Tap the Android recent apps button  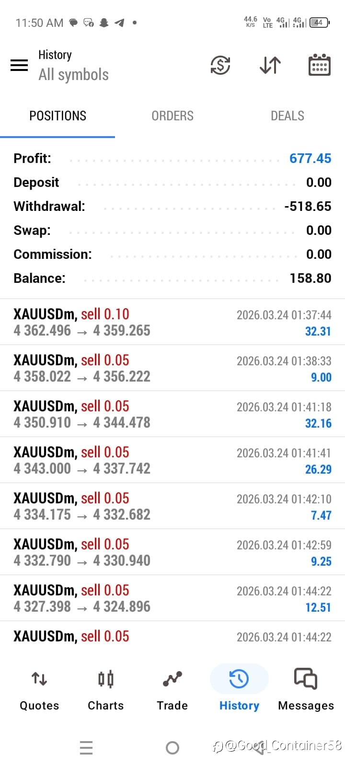click(86, 747)
